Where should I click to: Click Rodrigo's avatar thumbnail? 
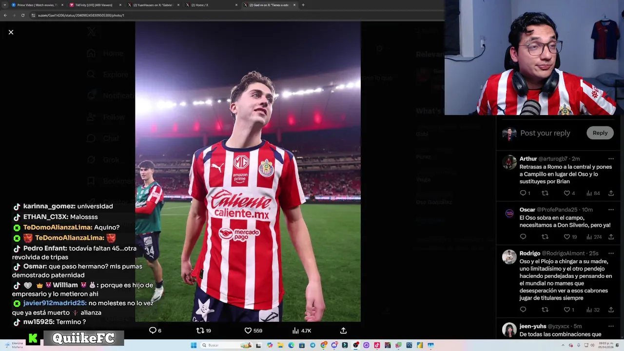click(x=509, y=257)
